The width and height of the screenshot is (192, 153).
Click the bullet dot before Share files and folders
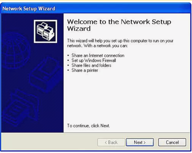click(68, 65)
